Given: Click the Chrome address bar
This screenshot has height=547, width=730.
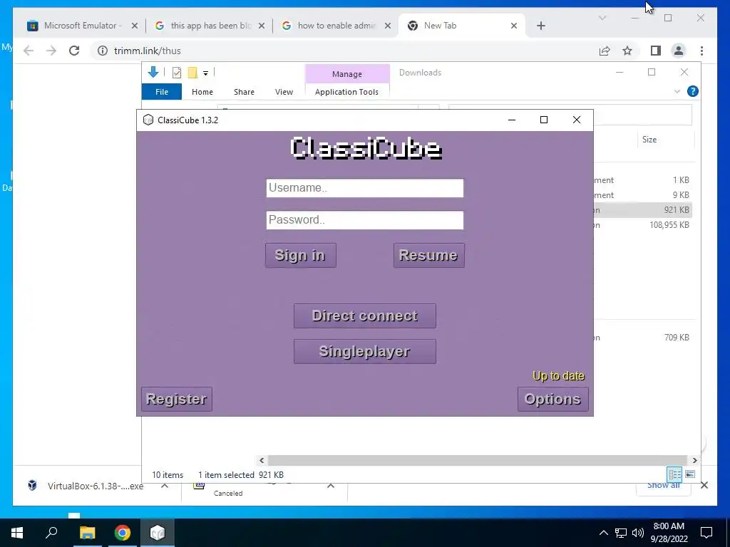Looking at the screenshot, I should click(344, 51).
